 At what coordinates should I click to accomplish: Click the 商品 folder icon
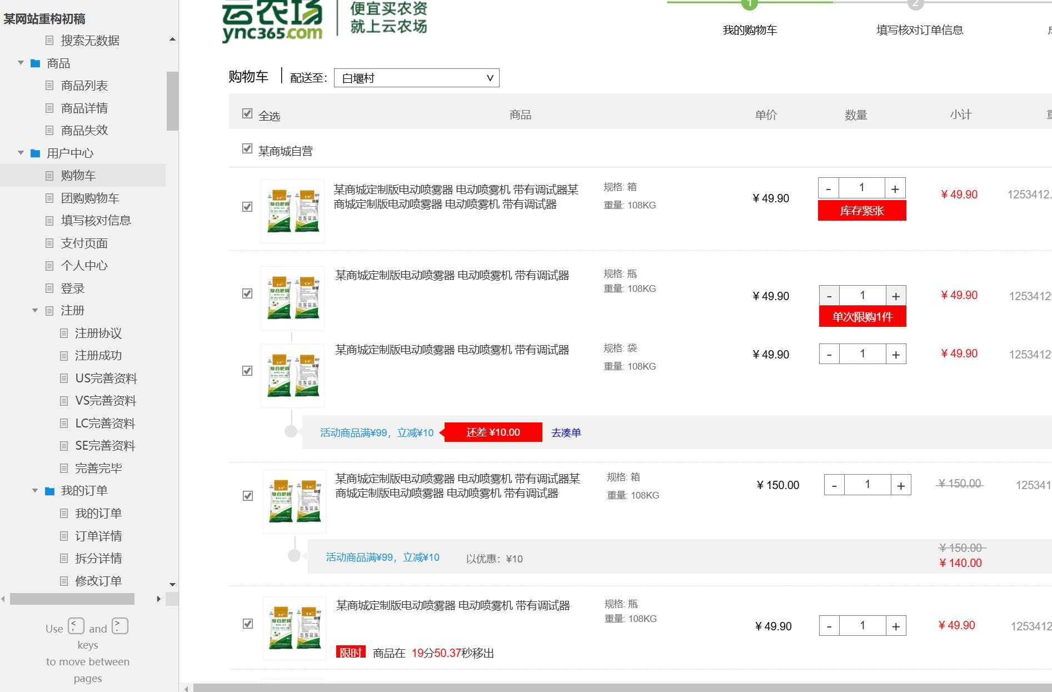(34, 63)
